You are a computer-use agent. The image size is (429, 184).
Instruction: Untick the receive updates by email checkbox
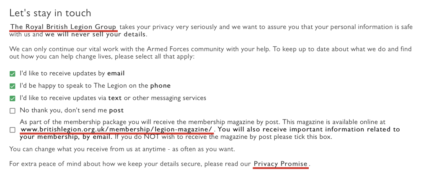coord(13,74)
